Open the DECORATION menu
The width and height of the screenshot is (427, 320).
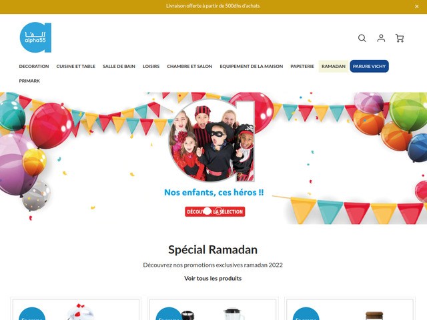[x=34, y=67]
